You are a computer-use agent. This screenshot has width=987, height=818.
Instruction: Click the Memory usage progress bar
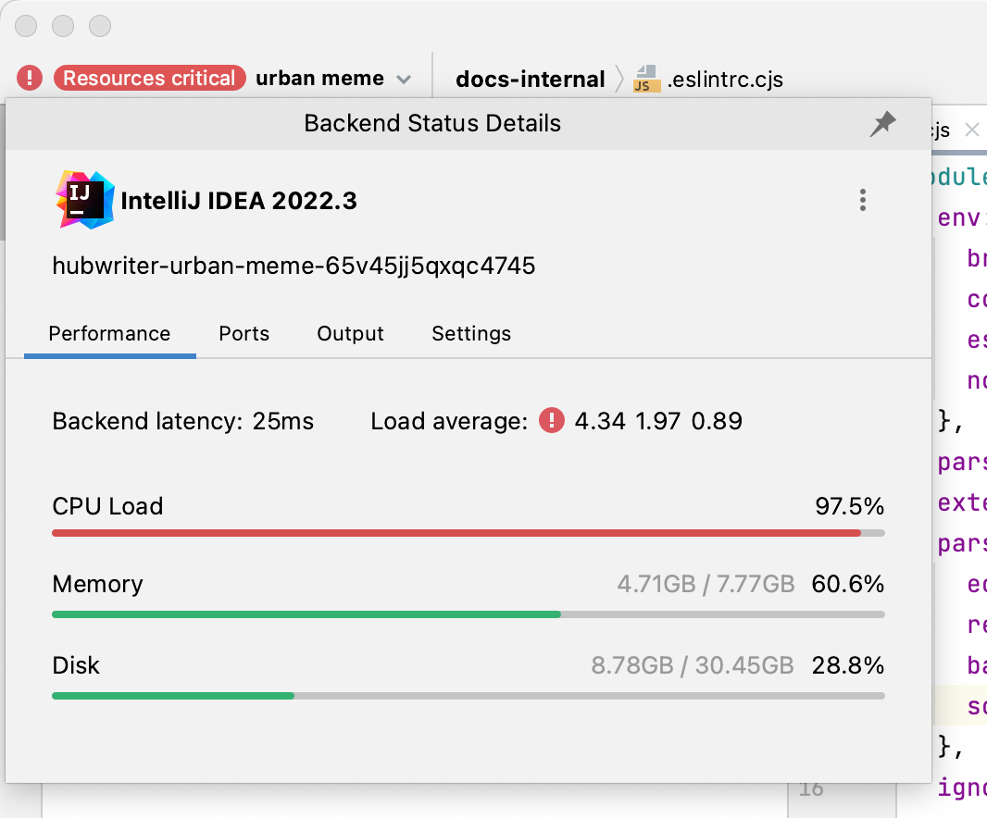tap(468, 614)
